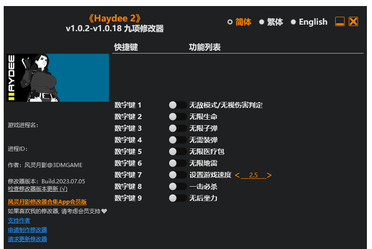This screenshot has height=249, width=372.
Task: Enable 一击必杀 toggle
Action: [x=178, y=186]
